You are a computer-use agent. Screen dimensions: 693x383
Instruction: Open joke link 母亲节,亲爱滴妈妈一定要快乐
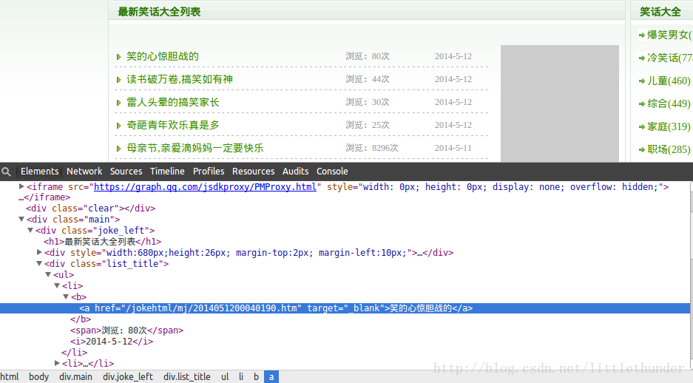(x=195, y=149)
